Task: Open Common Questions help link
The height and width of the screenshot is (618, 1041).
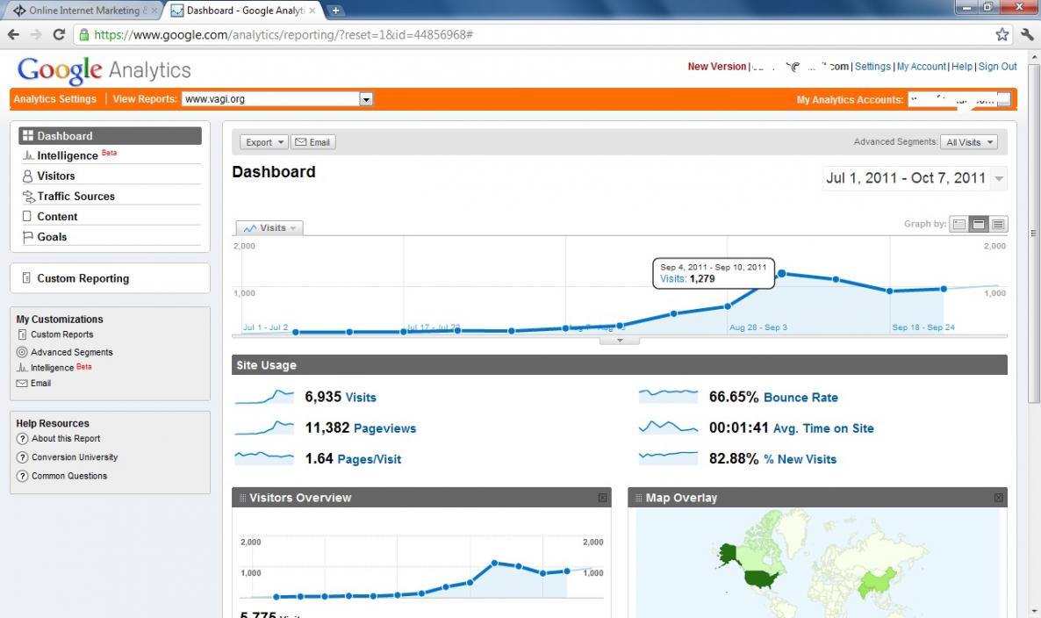Action: click(x=69, y=476)
